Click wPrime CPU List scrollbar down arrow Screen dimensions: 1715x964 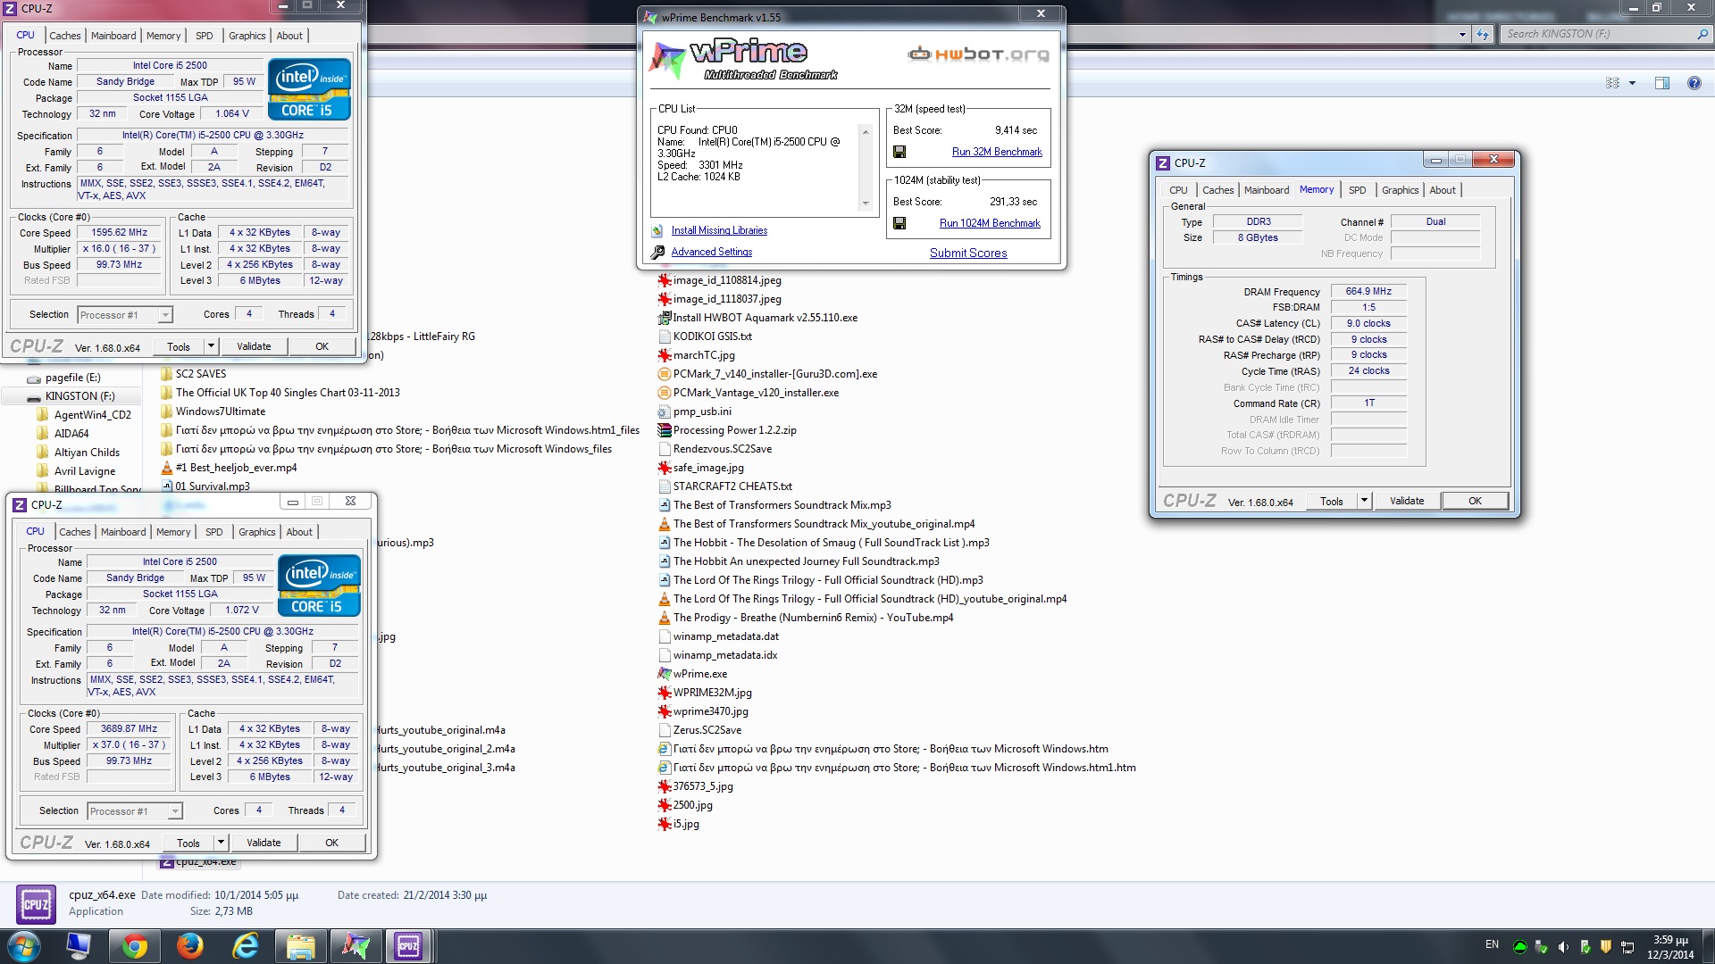tap(865, 204)
